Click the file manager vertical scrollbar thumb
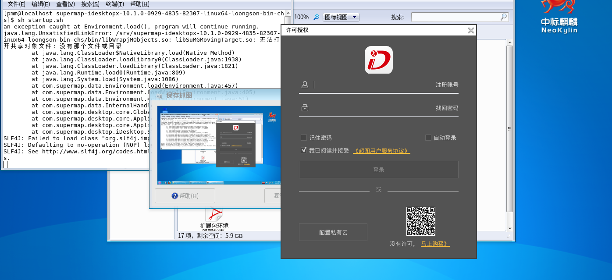Viewport: 612px width, 280px height. [x=509, y=129]
